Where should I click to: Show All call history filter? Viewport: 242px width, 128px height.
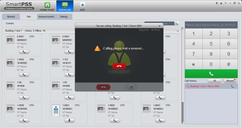(214, 81)
